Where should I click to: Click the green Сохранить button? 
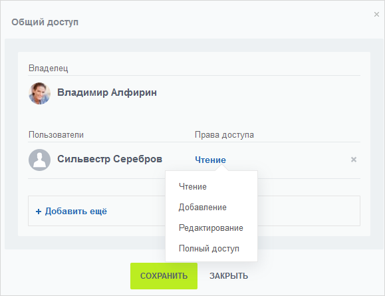tap(164, 276)
